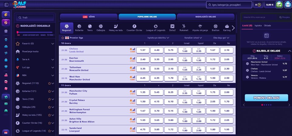Switch to the Isplata tab
The width and height of the screenshot is (292, 136).
(x=258, y=26)
